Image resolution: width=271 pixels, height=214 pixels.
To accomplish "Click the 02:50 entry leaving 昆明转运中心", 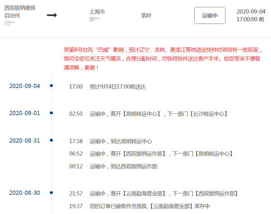I will [159, 114].
